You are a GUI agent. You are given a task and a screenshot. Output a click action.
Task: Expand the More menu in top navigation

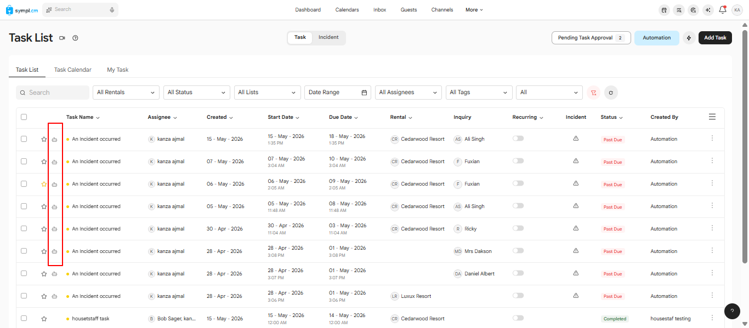(474, 10)
